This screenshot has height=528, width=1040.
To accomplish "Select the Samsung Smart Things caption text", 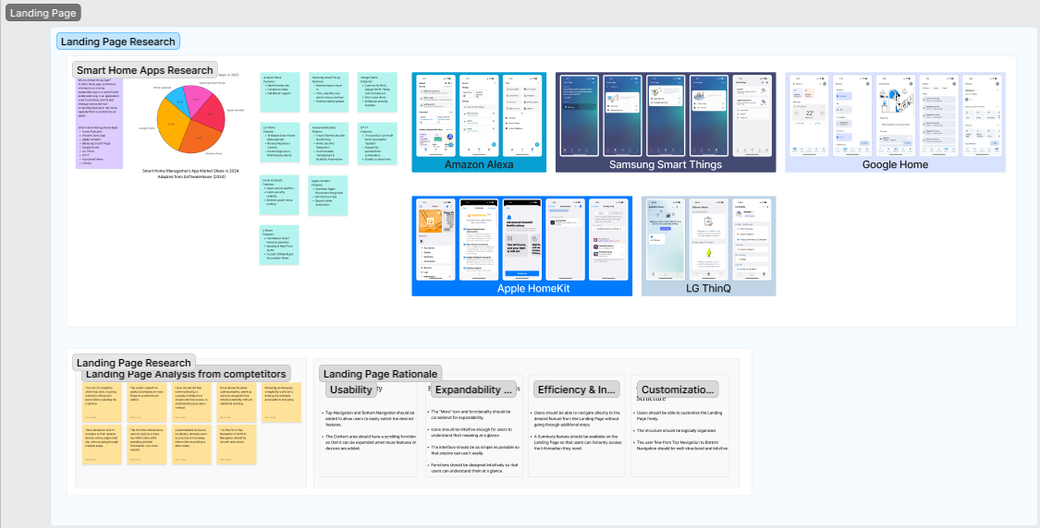I will coord(665,164).
